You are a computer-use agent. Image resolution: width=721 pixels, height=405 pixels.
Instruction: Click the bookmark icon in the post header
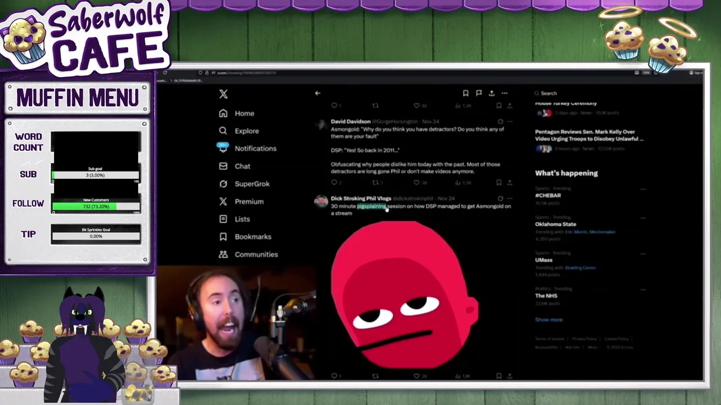465,93
